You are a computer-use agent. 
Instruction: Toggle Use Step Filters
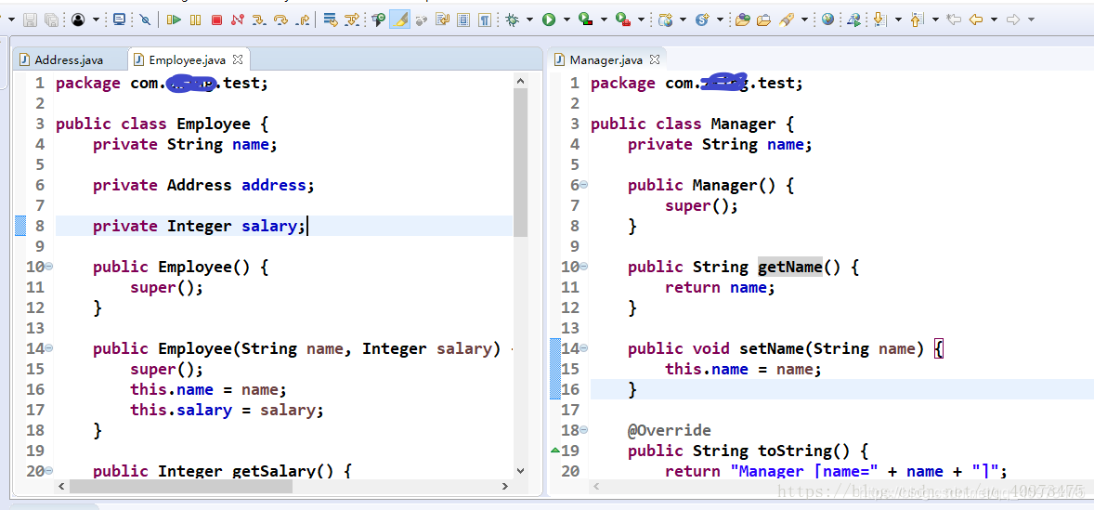[x=353, y=20]
